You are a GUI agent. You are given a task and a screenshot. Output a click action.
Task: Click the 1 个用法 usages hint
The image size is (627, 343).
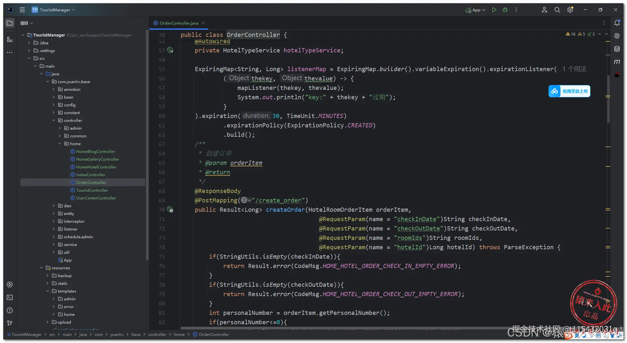pyautogui.click(x=574, y=69)
